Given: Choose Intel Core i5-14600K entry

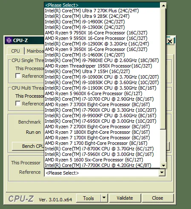Looking at the screenshot, I should click(x=102, y=55).
